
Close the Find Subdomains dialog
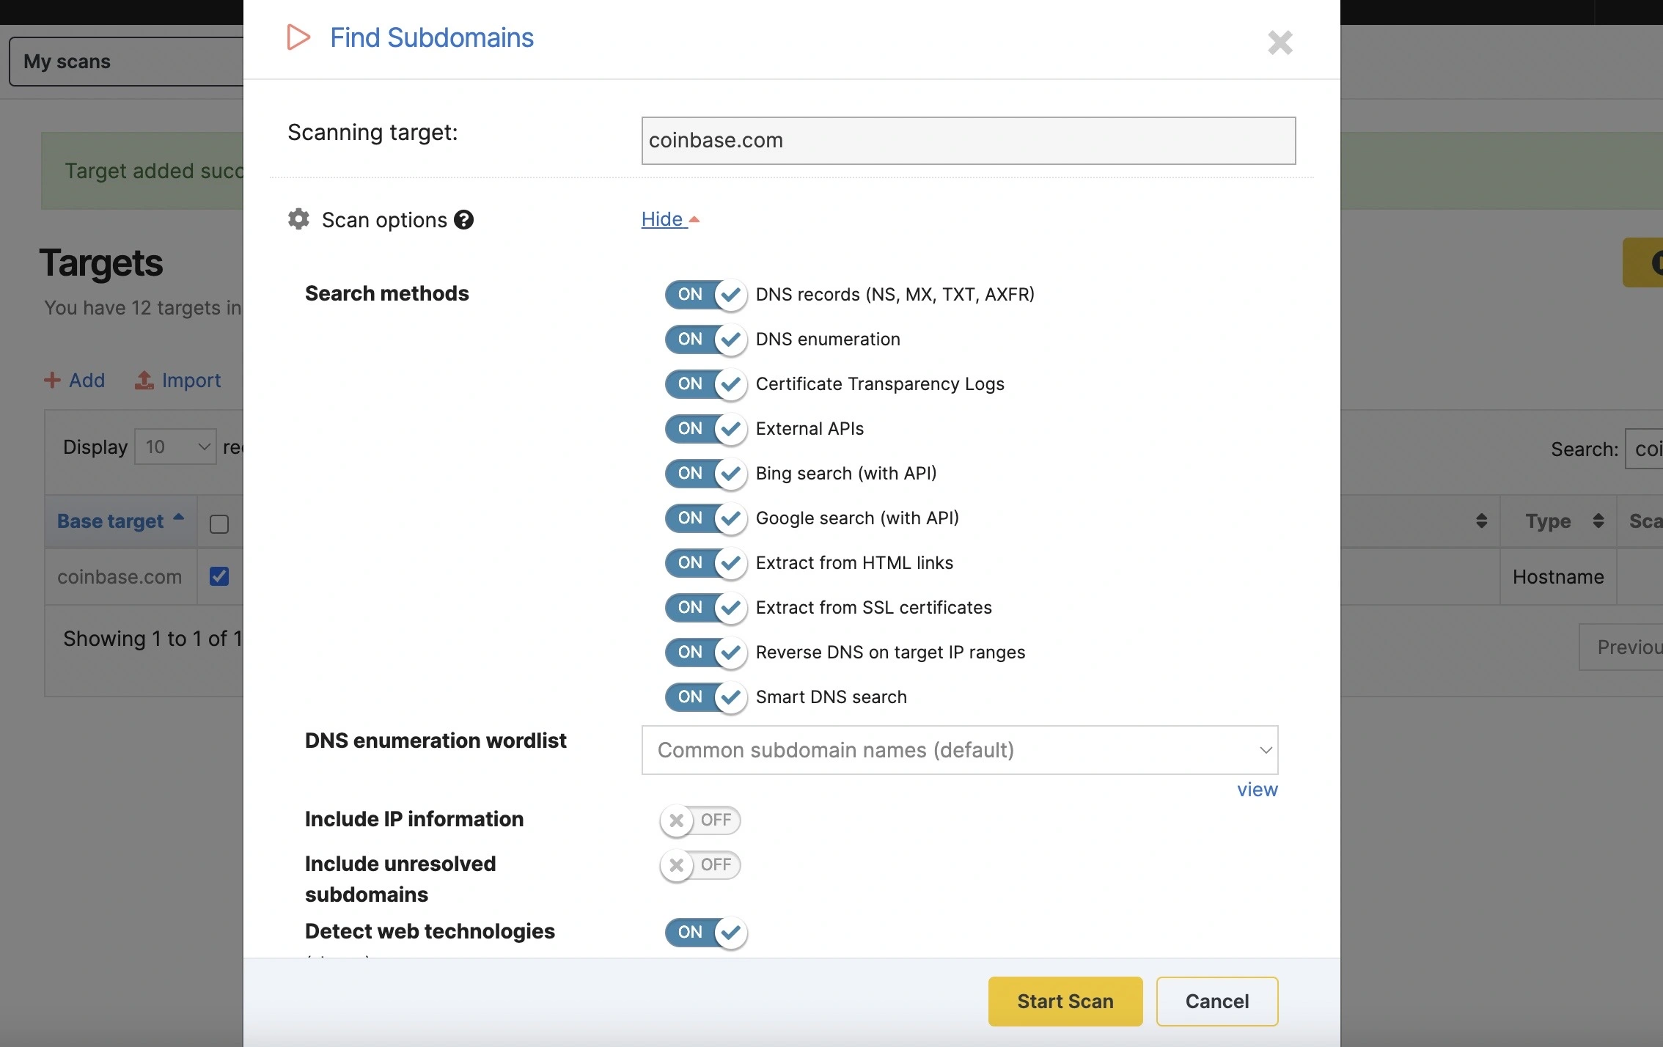pos(1279,43)
